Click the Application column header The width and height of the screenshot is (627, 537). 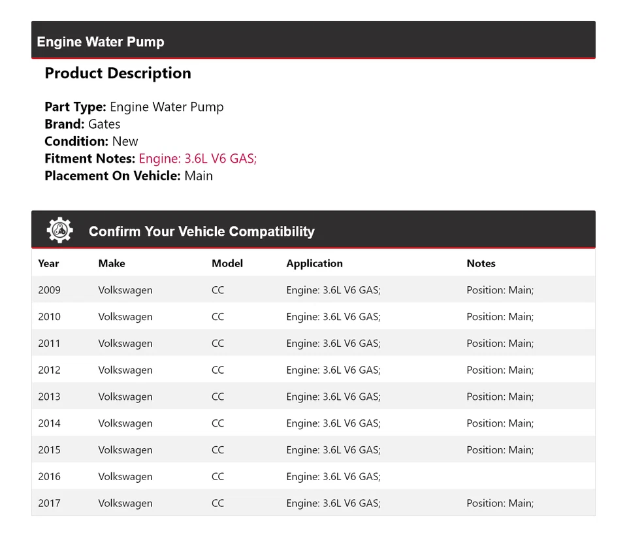click(x=314, y=263)
